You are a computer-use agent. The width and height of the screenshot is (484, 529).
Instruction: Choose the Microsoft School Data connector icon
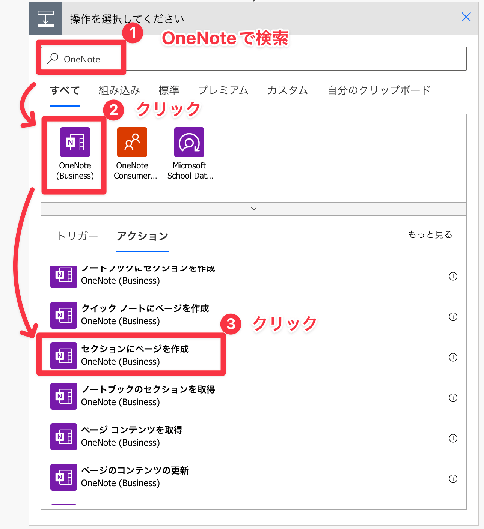[189, 142]
